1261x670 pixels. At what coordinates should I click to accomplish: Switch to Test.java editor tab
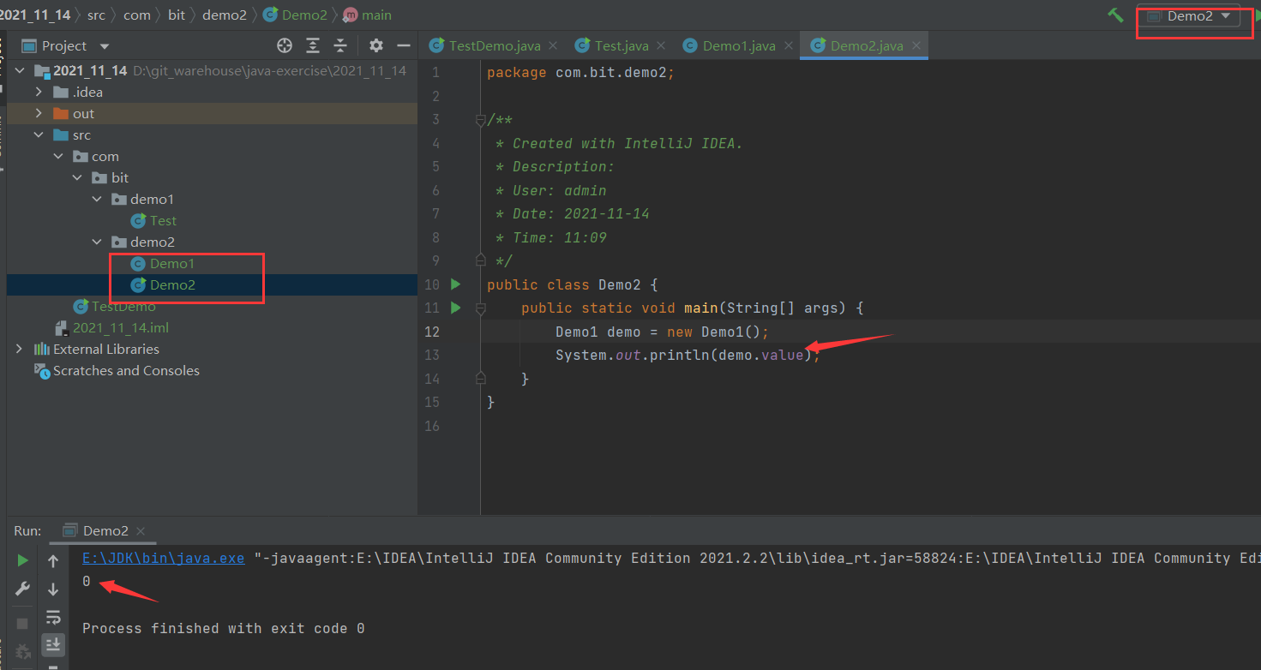point(621,45)
